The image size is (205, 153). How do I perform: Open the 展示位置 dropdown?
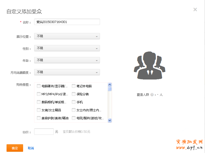[x=67, y=36]
